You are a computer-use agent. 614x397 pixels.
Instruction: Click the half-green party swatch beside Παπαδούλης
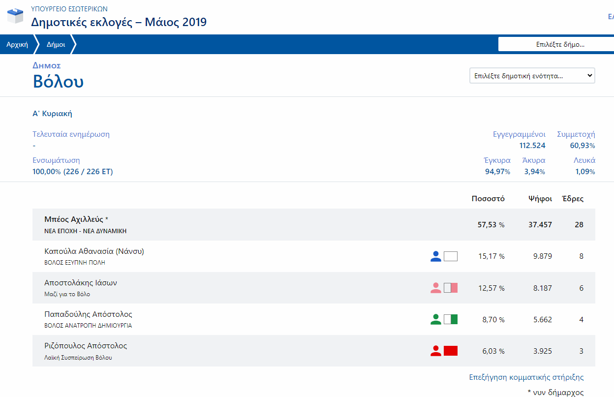tap(451, 319)
